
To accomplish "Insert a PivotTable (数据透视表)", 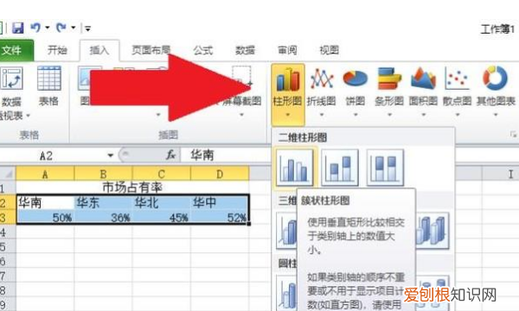I will tap(12, 93).
